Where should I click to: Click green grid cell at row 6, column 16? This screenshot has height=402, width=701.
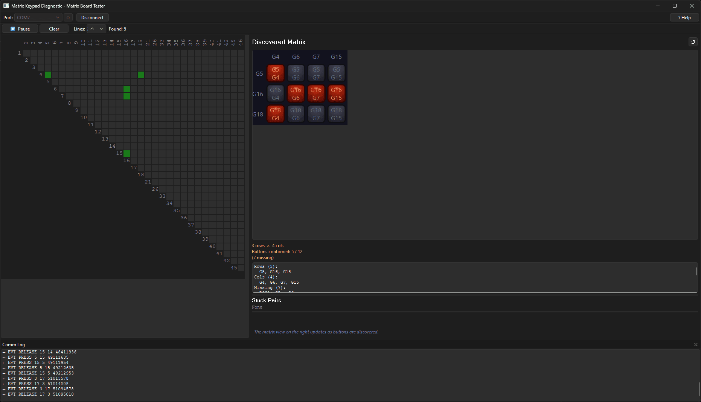[x=126, y=89]
